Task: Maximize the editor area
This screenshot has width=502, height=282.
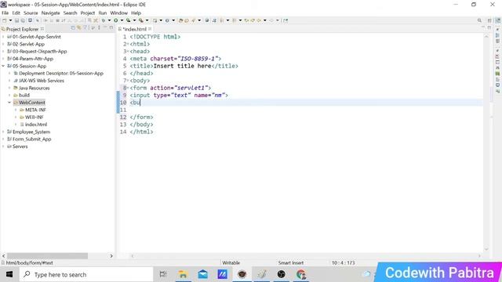Action: (x=489, y=28)
